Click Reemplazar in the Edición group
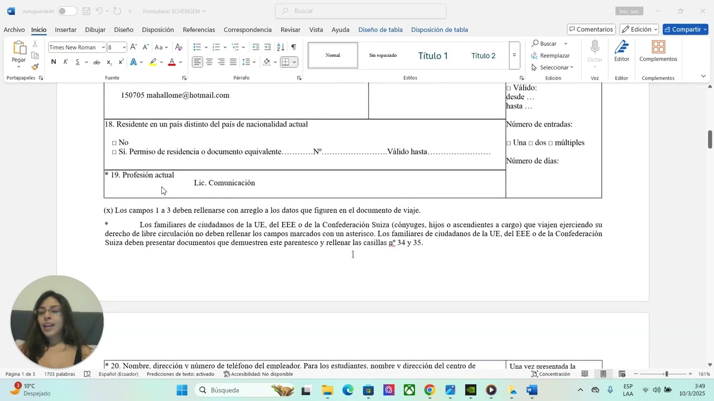Screen dimensions: 714x401 coord(551,56)
